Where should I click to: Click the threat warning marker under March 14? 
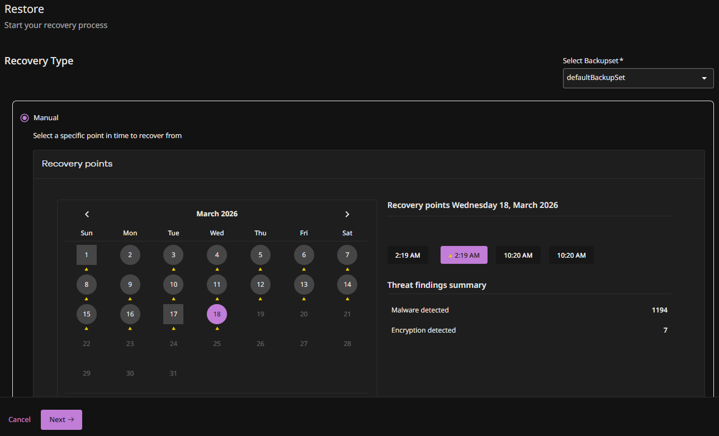click(347, 299)
